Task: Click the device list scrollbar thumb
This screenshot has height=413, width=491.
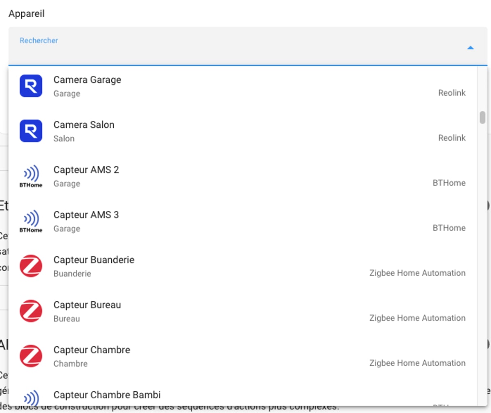Action: (x=482, y=117)
